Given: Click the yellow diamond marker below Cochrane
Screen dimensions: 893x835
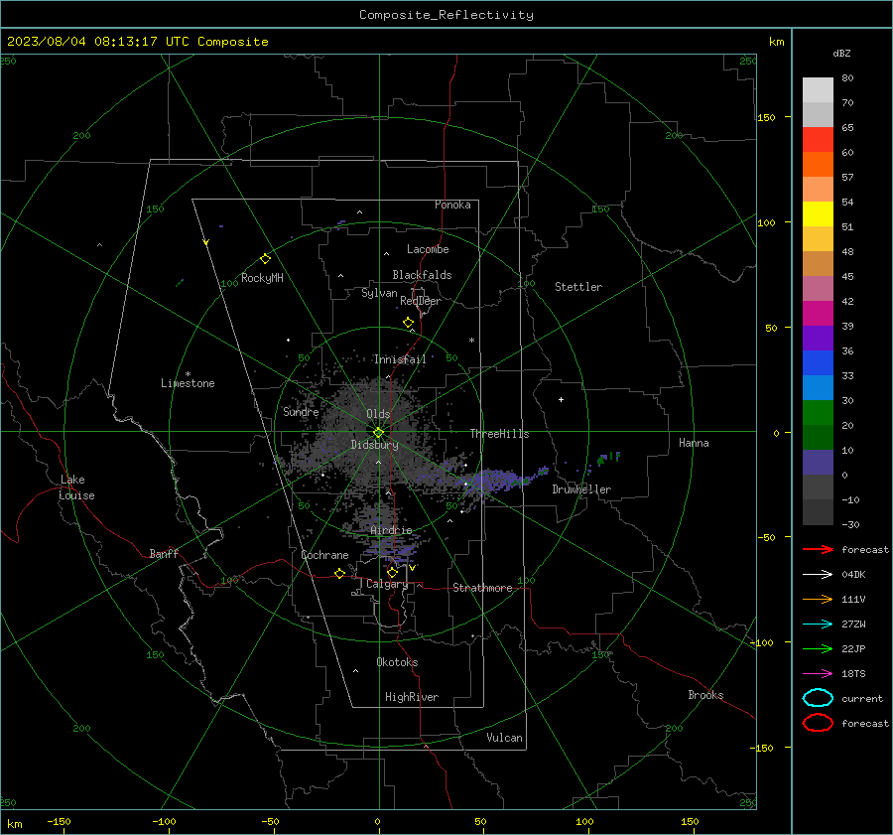Looking at the screenshot, I should coord(339,573).
